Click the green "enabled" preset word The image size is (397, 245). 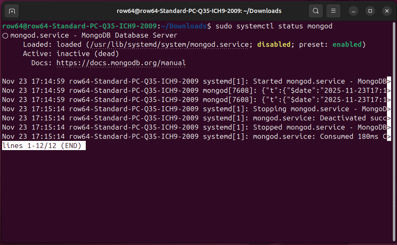[x=347, y=45]
